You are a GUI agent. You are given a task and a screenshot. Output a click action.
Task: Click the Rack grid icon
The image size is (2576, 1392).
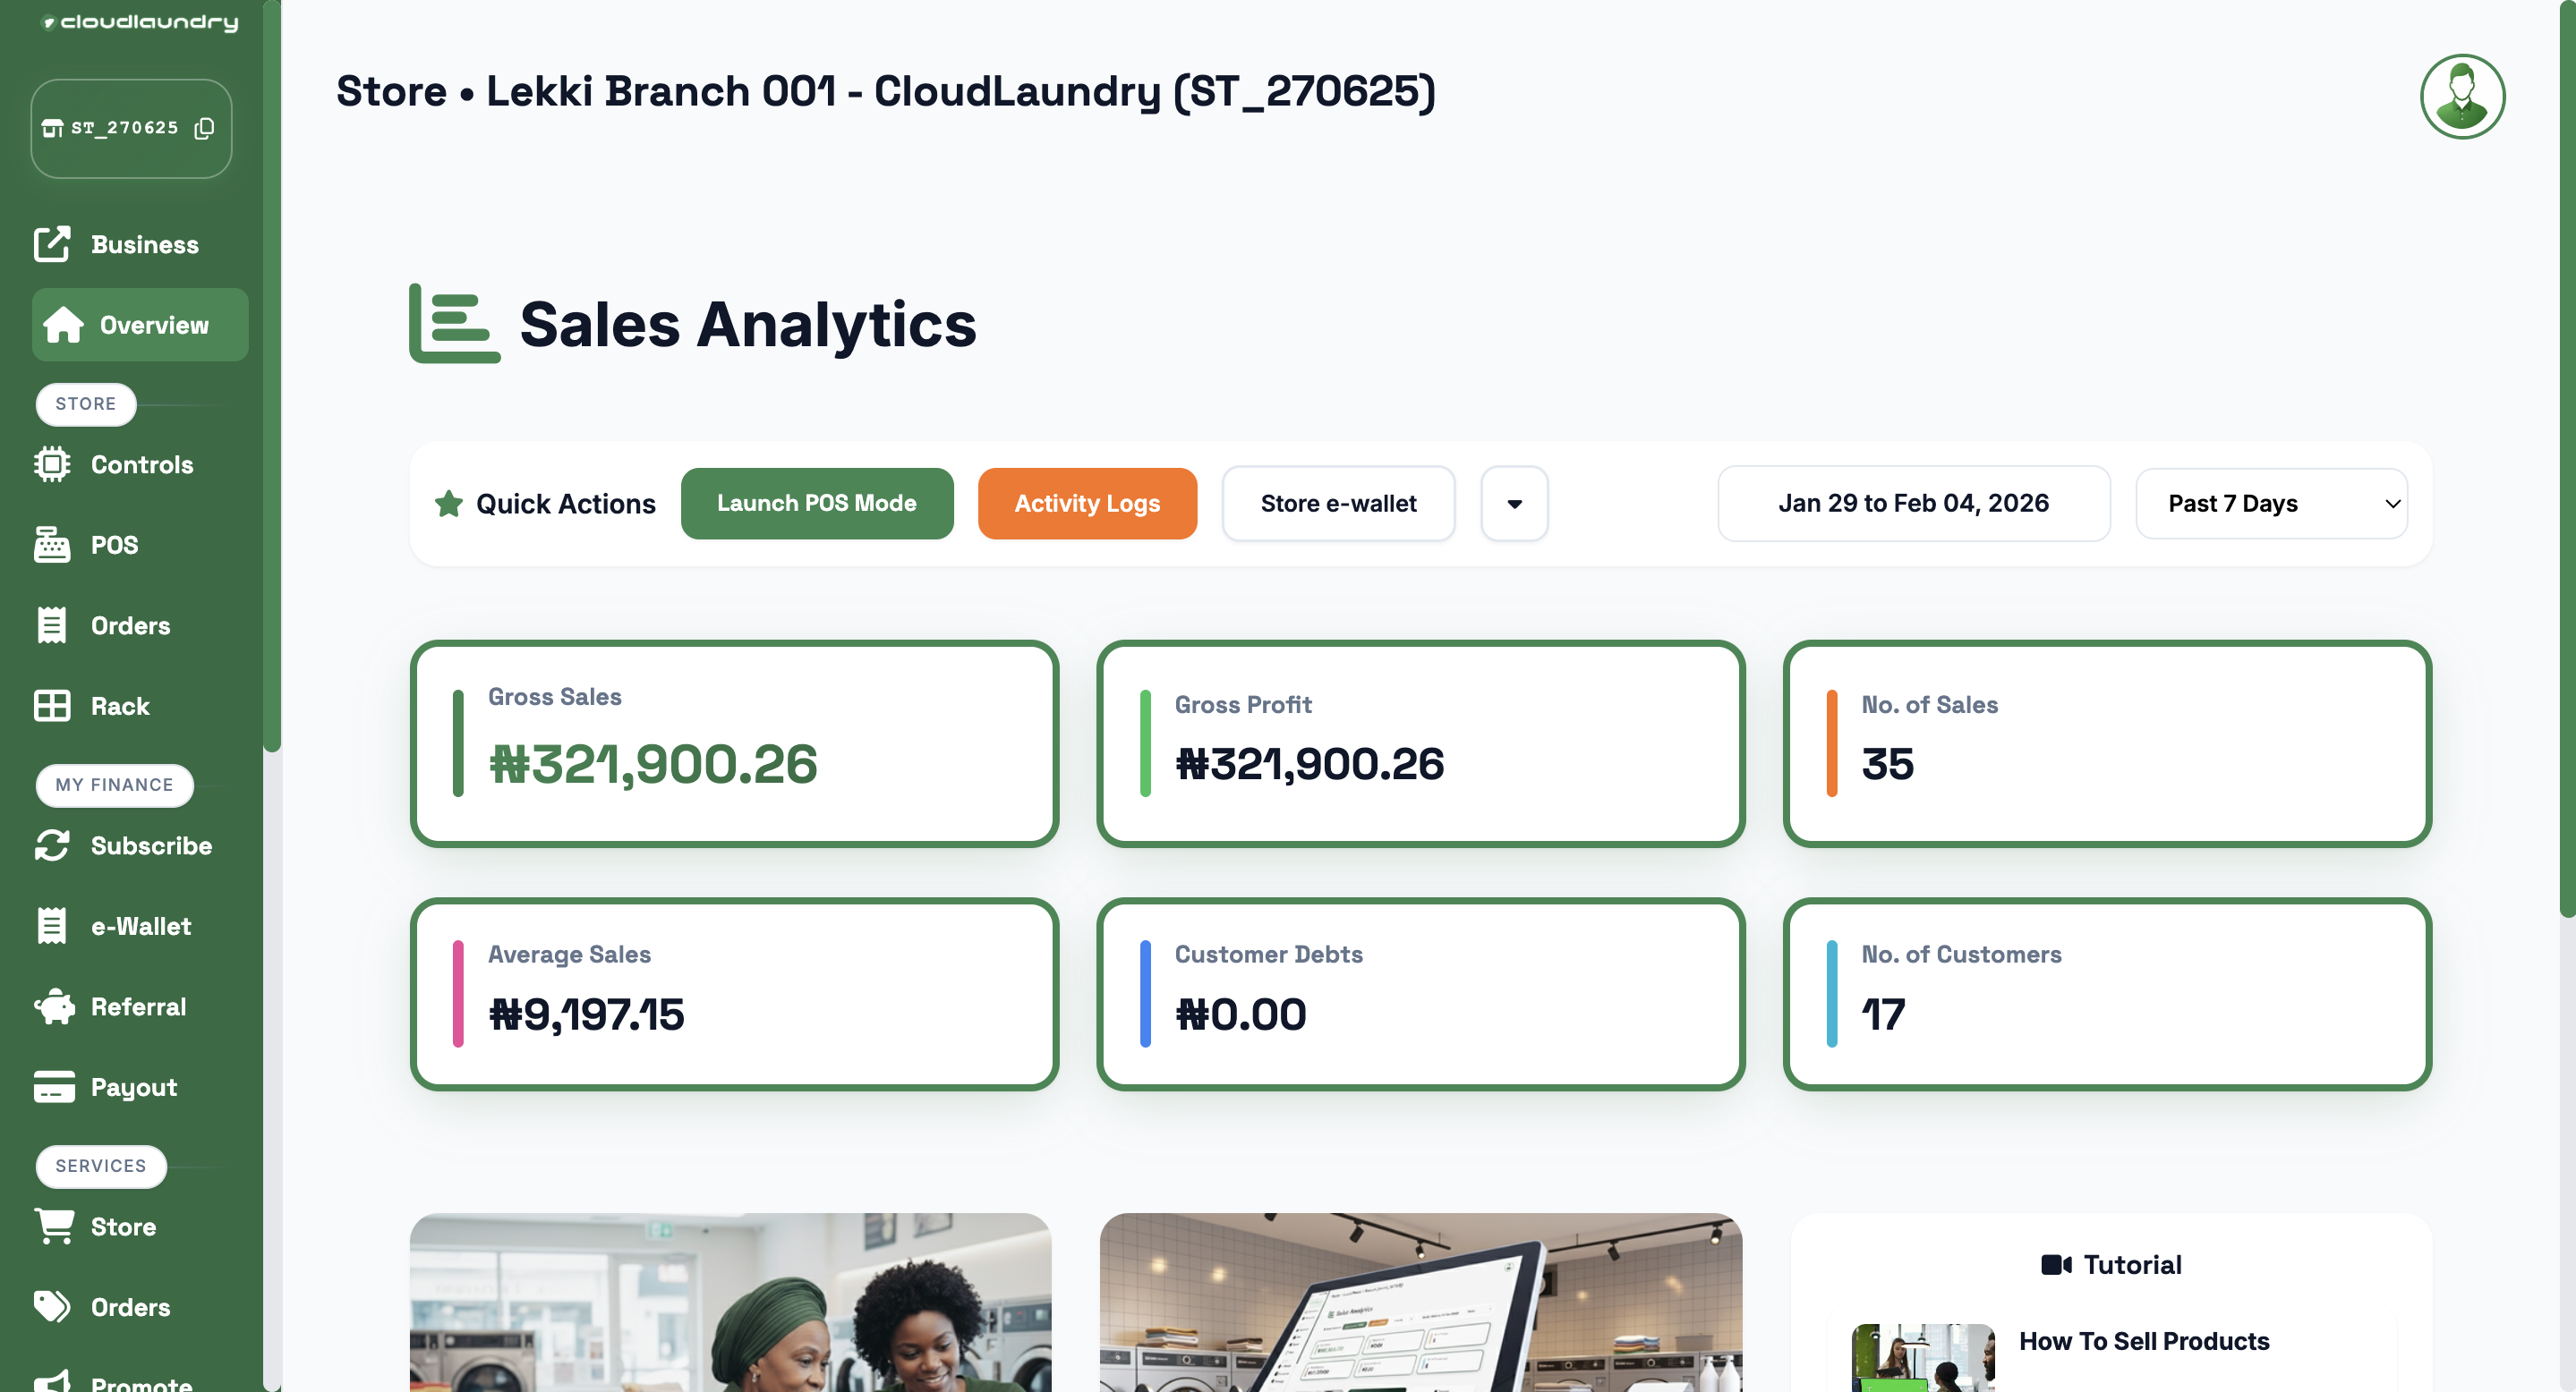(x=52, y=706)
